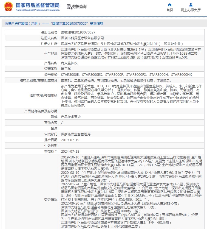
Task: Click the 审批部门 value 国家药品监督管理局
Action: click(75, 134)
